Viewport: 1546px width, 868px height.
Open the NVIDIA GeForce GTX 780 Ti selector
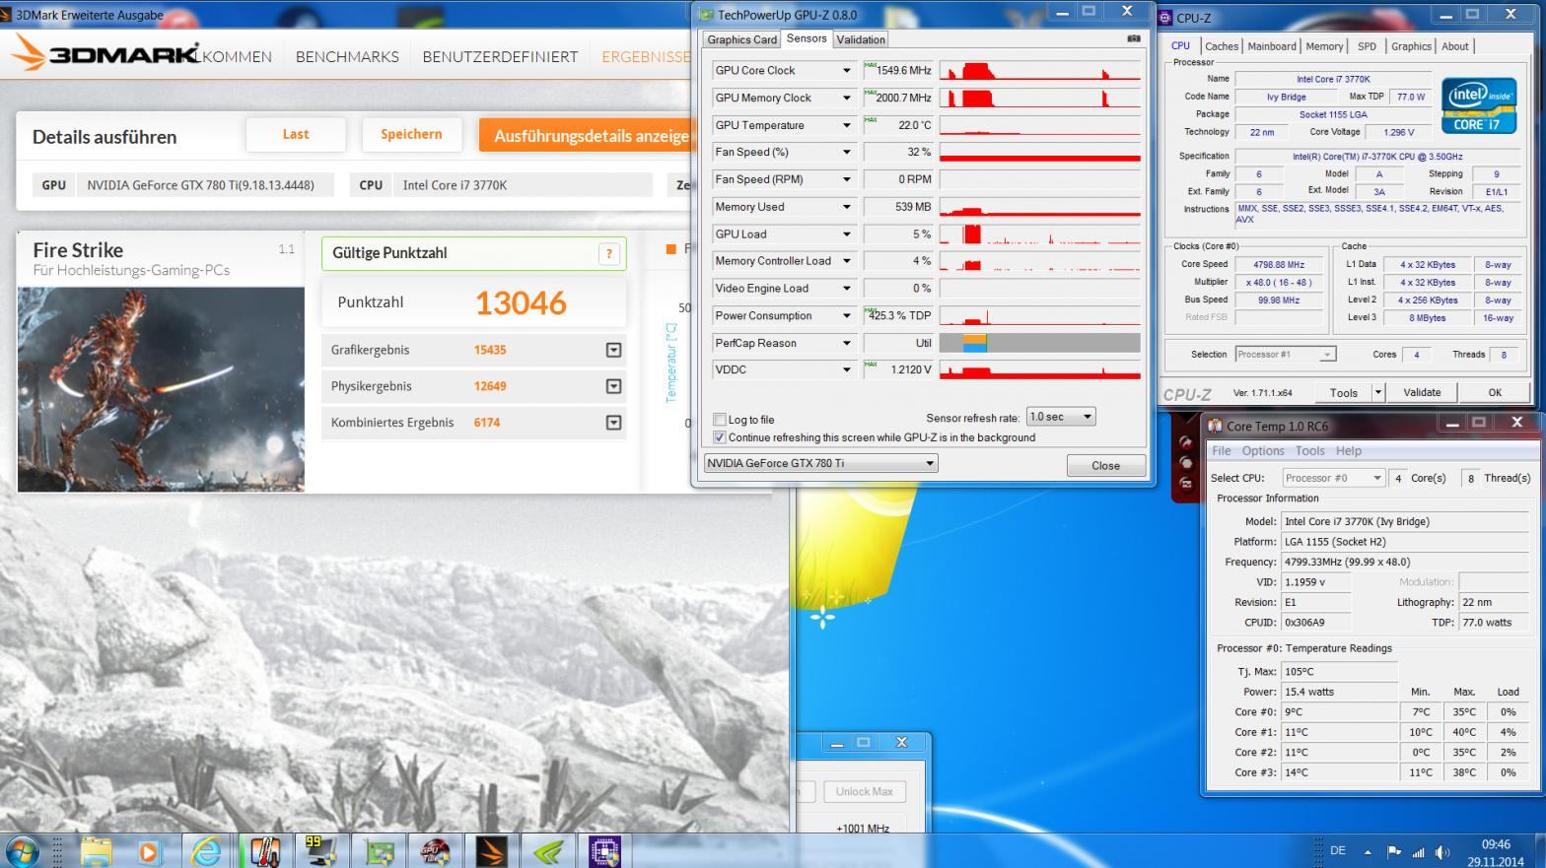pyautogui.click(x=819, y=463)
